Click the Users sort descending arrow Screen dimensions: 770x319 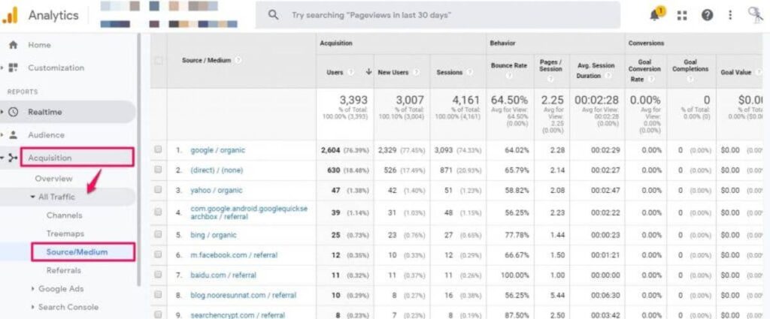coord(368,72)
